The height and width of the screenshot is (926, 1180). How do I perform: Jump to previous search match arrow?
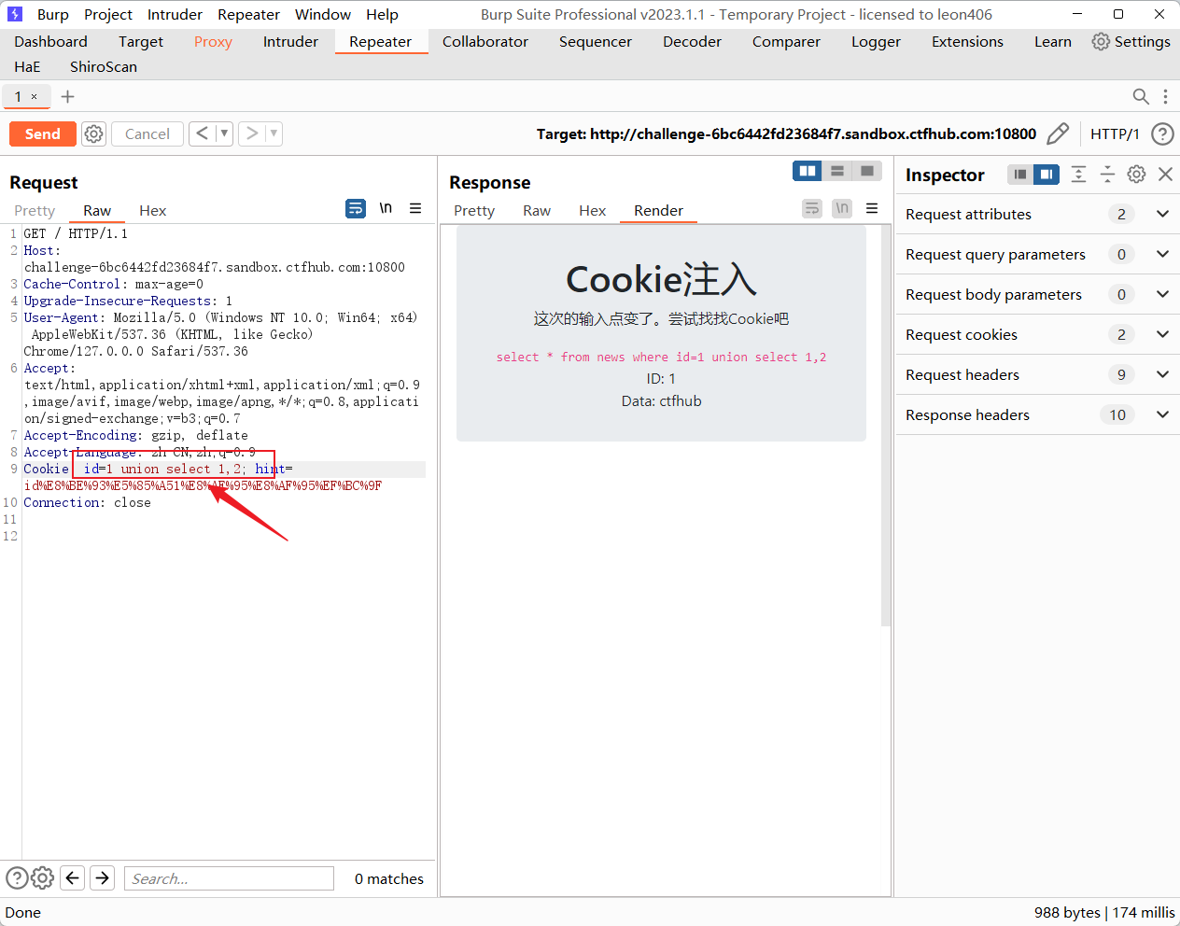tap(73, 877)
